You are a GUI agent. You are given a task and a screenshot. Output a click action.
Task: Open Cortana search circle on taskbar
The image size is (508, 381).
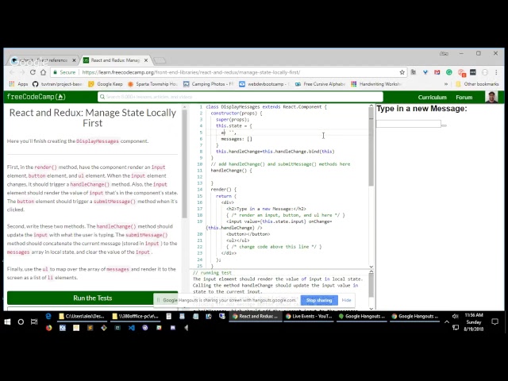[x=21, y=321]
